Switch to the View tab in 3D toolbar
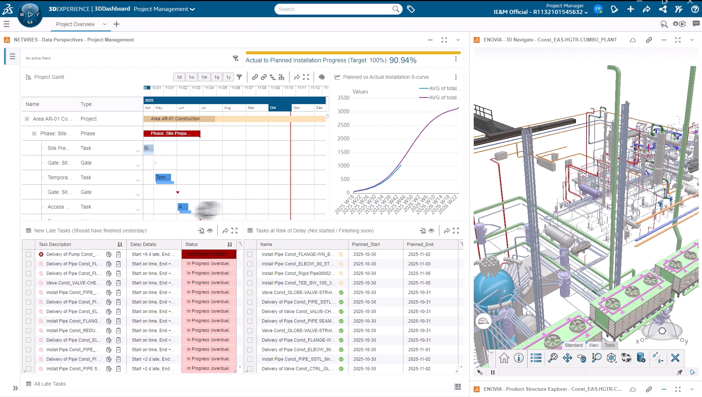The image size is (702, 397). 594,345
